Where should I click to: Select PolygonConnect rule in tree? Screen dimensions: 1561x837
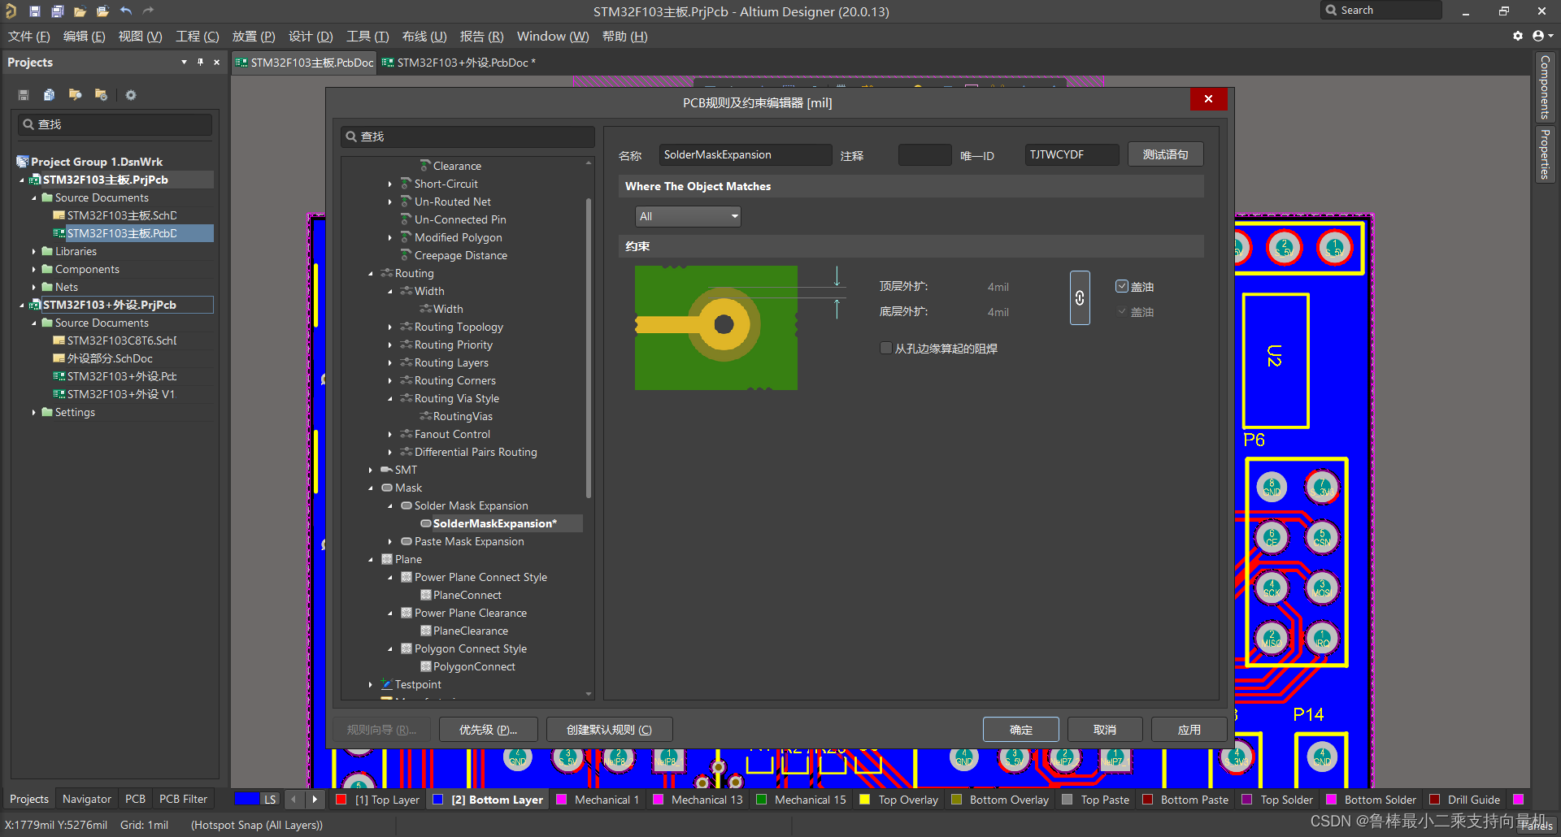[x=474, y=667]
